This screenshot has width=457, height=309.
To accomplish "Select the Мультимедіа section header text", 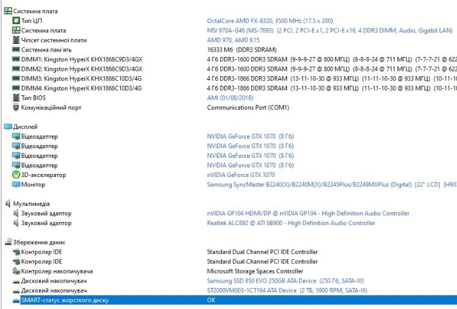I will [x=31, y=203].
